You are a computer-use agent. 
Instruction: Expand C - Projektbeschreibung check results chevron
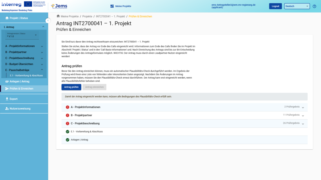pos(303,124)
